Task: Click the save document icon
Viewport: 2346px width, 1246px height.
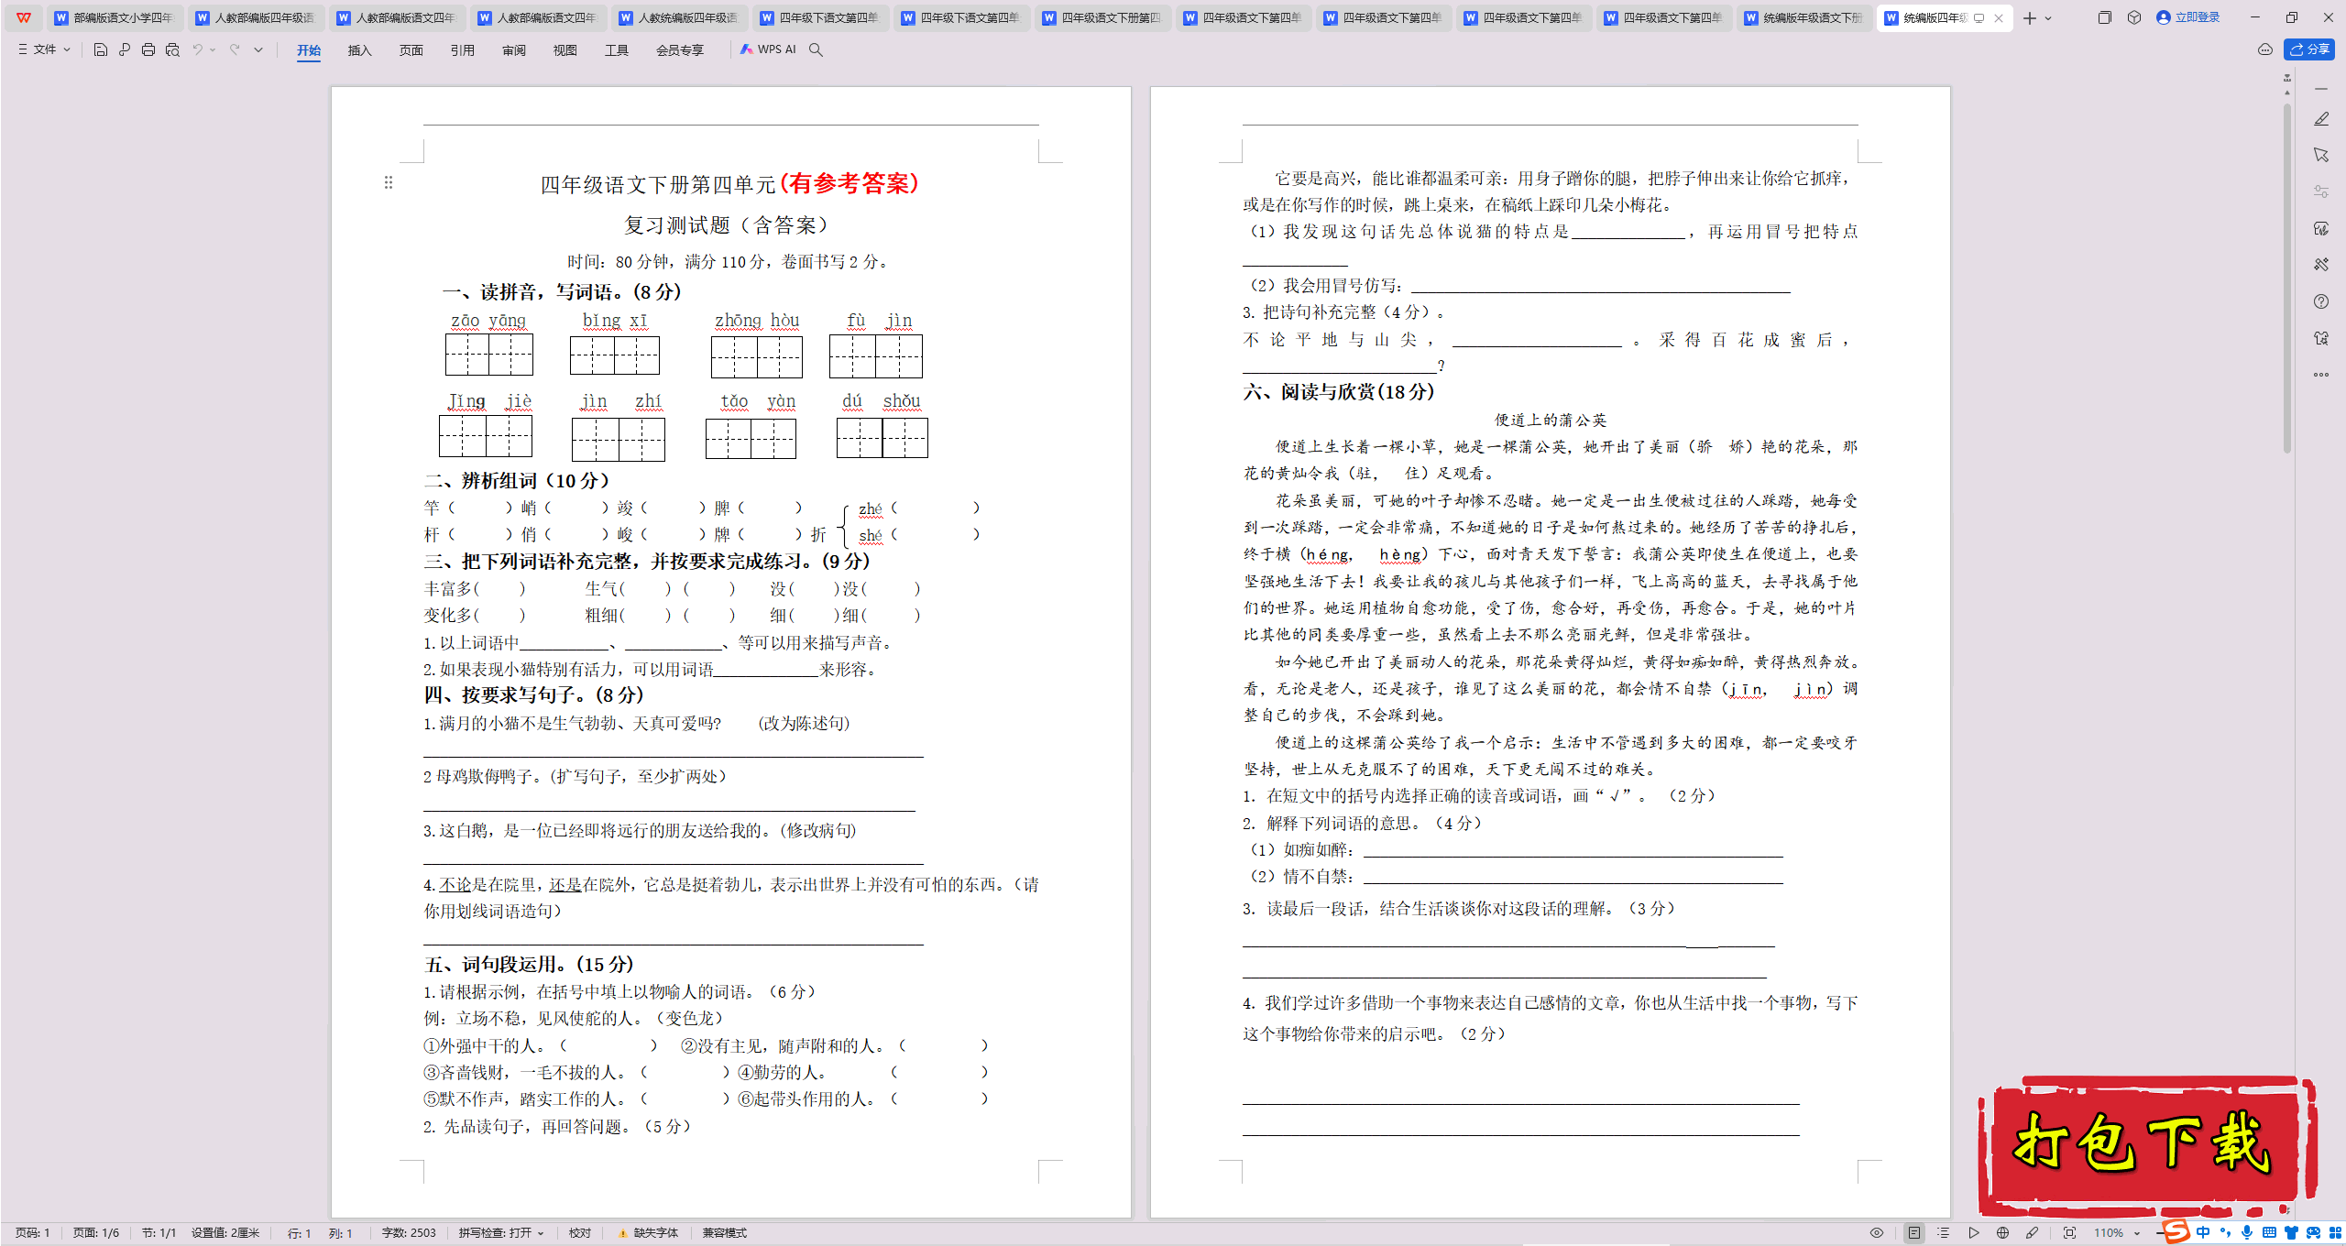Action: point(101,49)
